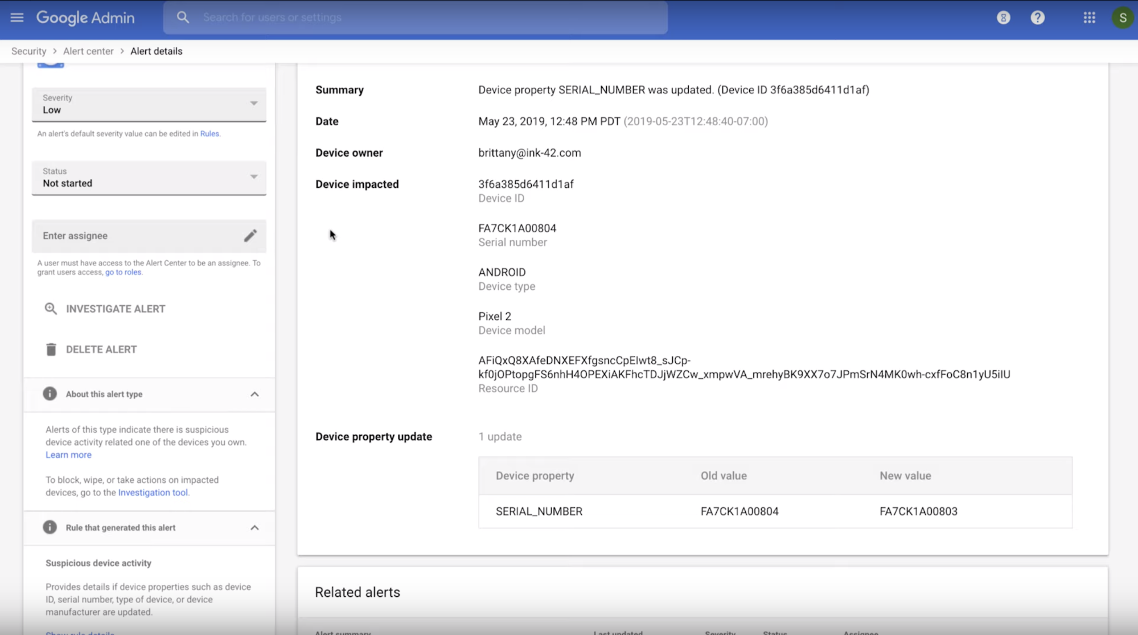The width and height of the screenshot is (1138, 635).
Task: Click the Investigate Alert magnifier icon
Action: point(51,309)
